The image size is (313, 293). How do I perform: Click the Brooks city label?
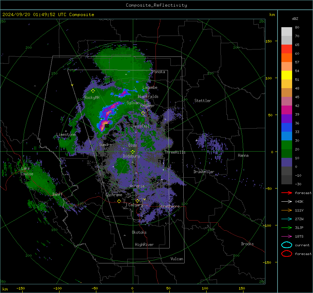point(247,244)
